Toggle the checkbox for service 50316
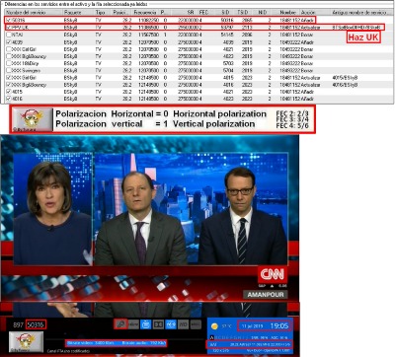The width and height of the screenshot is (395, 357). [x=9, y=20]
